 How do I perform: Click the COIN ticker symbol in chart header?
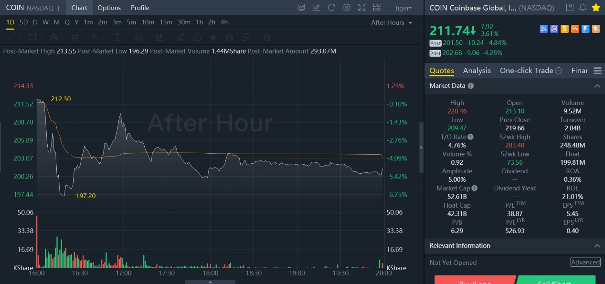15,8
